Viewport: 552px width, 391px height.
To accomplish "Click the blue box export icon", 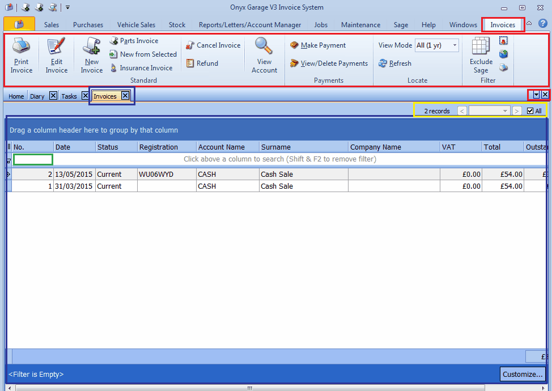I will point(503,54).
